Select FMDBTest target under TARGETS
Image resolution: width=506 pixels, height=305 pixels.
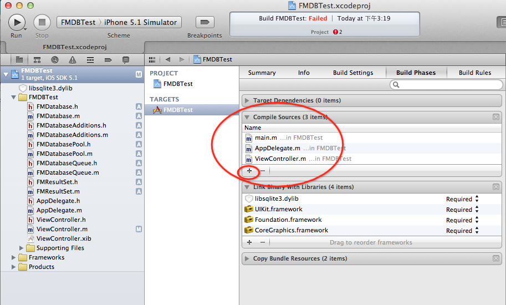click(192, 110)
